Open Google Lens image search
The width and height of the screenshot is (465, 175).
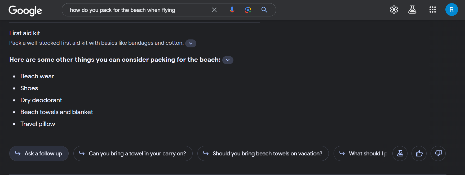[x=248, y=10]
